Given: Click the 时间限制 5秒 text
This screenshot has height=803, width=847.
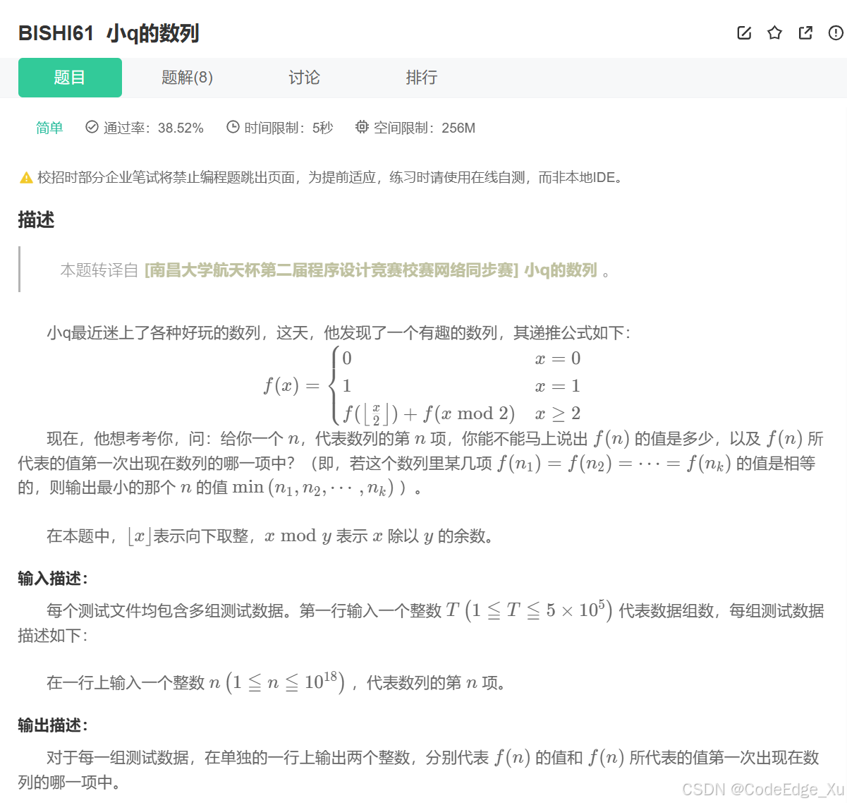Looking at the screenshot, I should click(x=288, y=128).
